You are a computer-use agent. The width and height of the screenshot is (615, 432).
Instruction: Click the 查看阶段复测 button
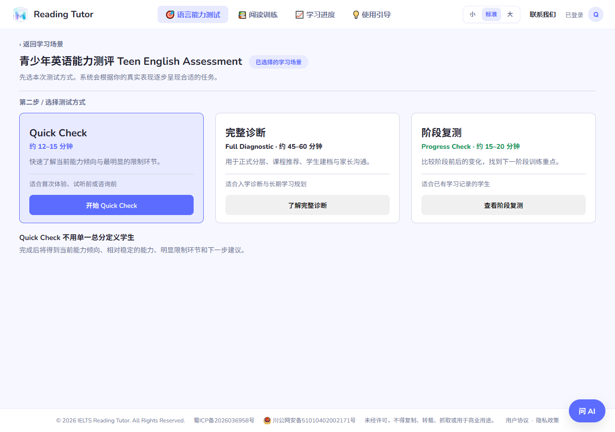[x=504, y=205]
